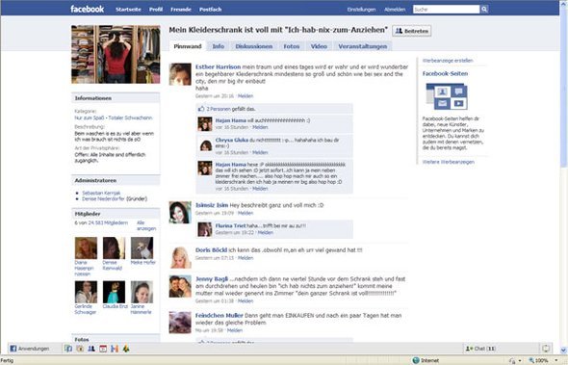568x365 pixels.
Task: Click the search magnifier icon in header
Action: coord(484,10)
